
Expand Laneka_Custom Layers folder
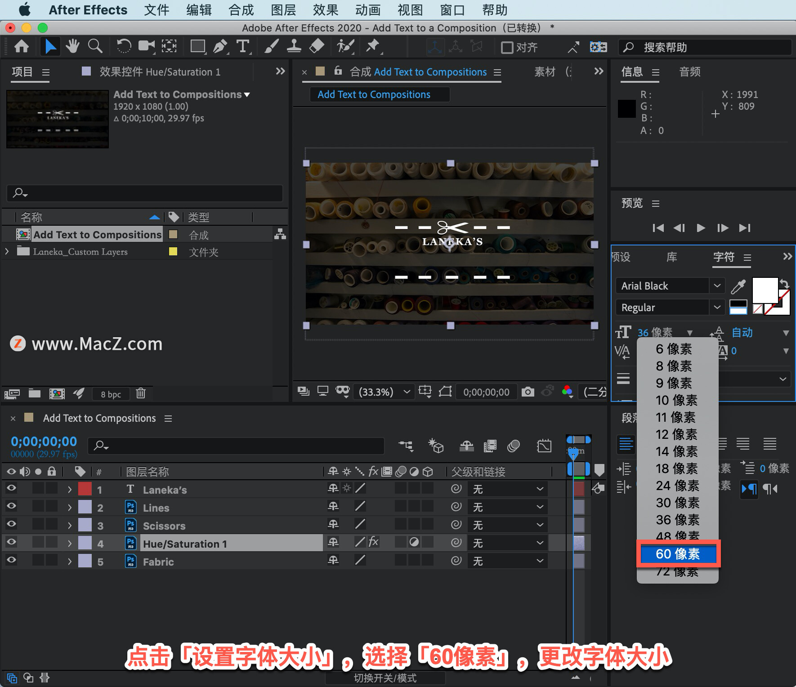coord(7,251)
